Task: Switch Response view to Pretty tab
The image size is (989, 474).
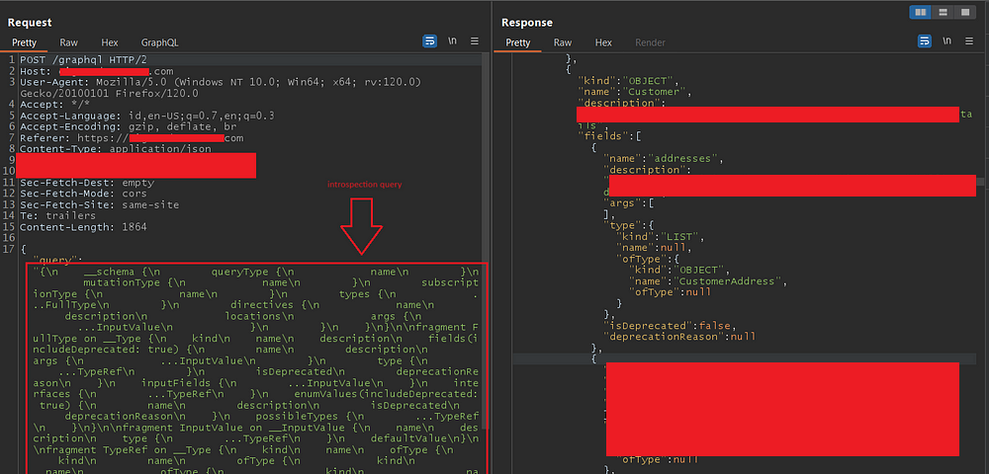Action: (x=518, y=42)
